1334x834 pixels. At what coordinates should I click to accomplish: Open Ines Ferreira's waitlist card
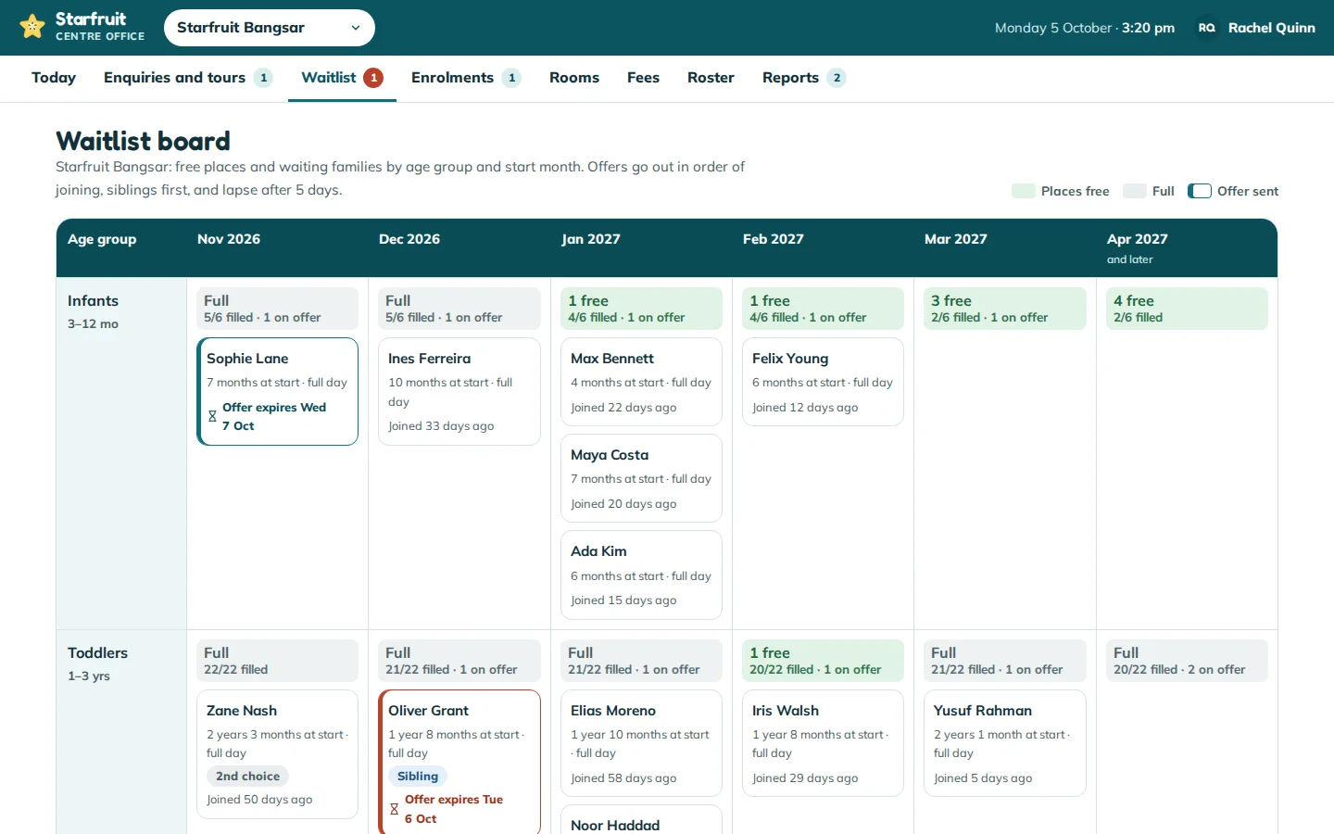click(459, 391)
